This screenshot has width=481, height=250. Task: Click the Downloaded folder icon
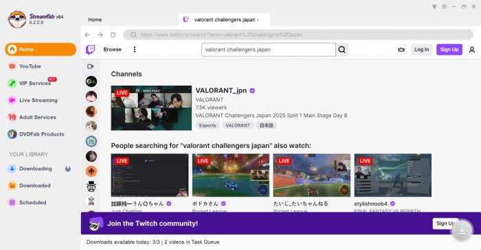pos(12,186)
